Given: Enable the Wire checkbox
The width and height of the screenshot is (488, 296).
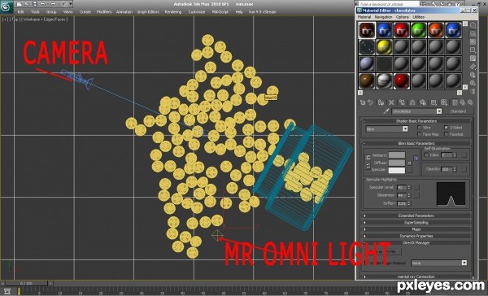Looking at the screenshot, I should (420, 128).
